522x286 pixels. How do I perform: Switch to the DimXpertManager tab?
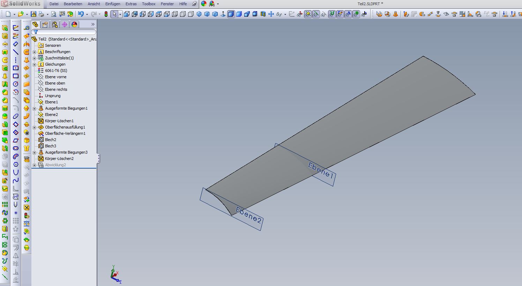click(65, 24)
